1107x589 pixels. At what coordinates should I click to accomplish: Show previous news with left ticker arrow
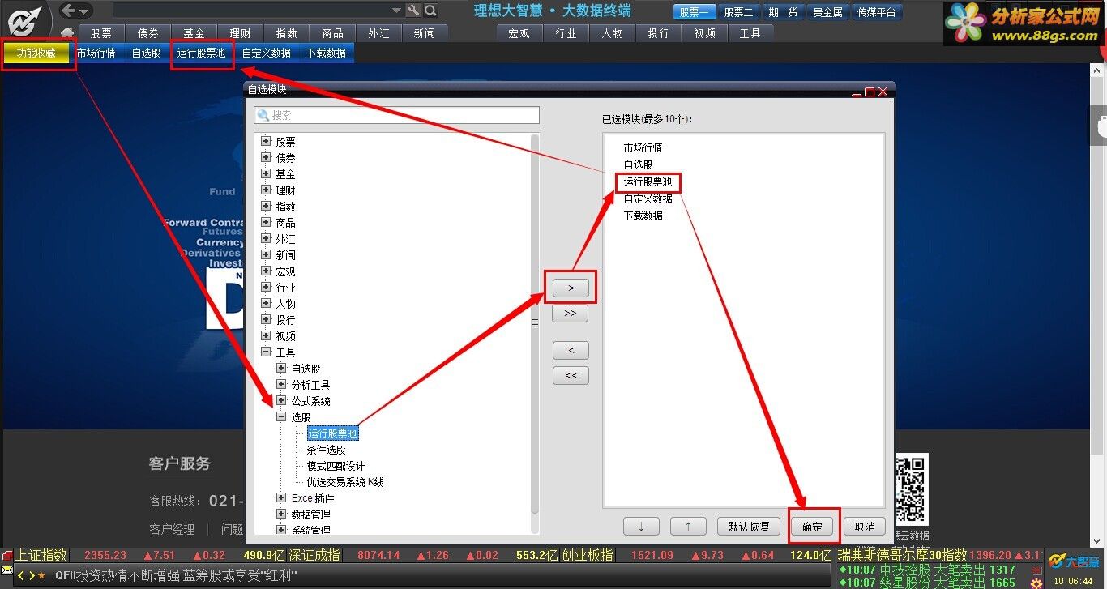tap(21, 576)
